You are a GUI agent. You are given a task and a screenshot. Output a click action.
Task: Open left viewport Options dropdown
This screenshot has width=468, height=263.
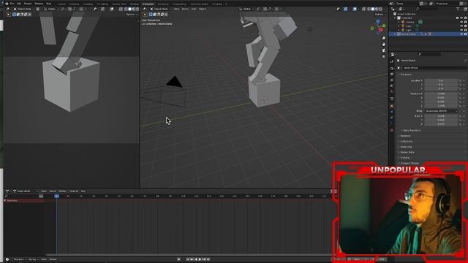[x=131, y=15]
